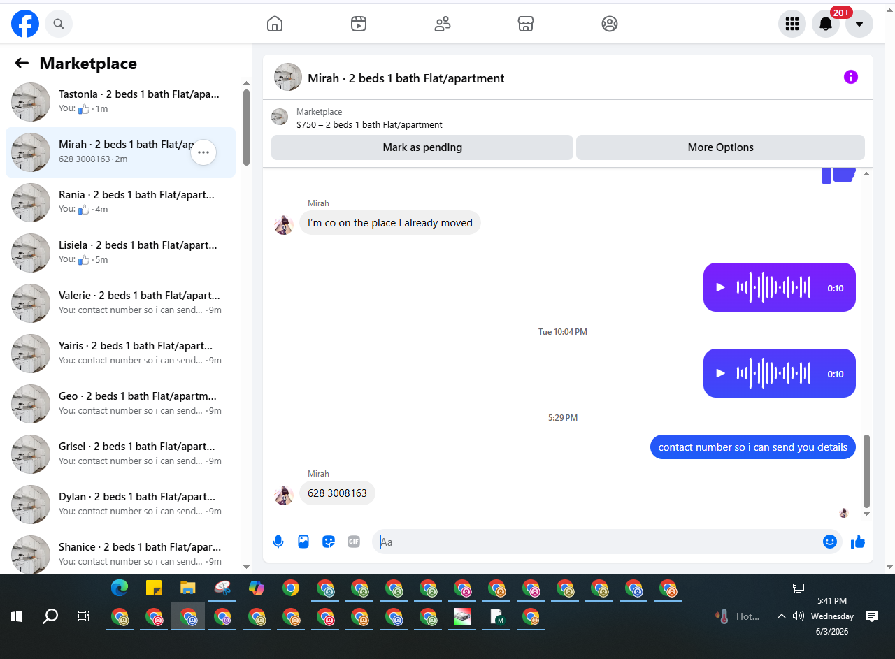Open the Video reels icon
Image resolution: width=895 pixels, height=659 pixels.
click(359, 24)
